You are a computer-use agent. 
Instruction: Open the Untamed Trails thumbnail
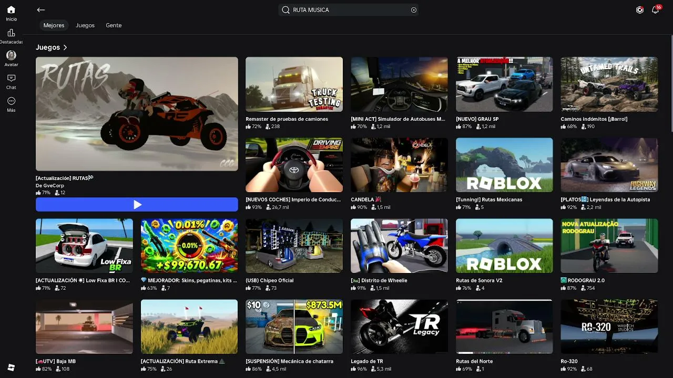coord(609,85)
